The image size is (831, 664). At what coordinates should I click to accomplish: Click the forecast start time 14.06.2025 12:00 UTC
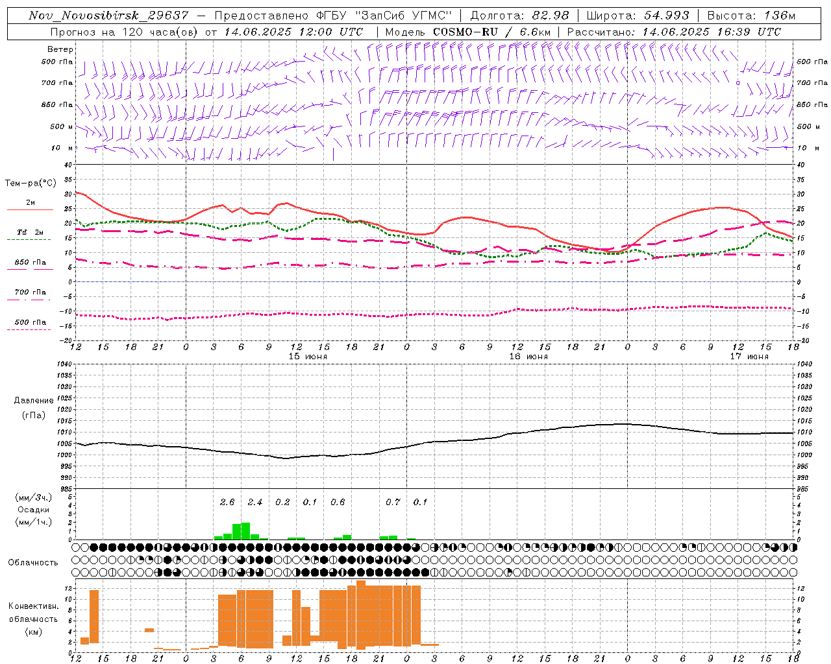(x=293, y=32)
